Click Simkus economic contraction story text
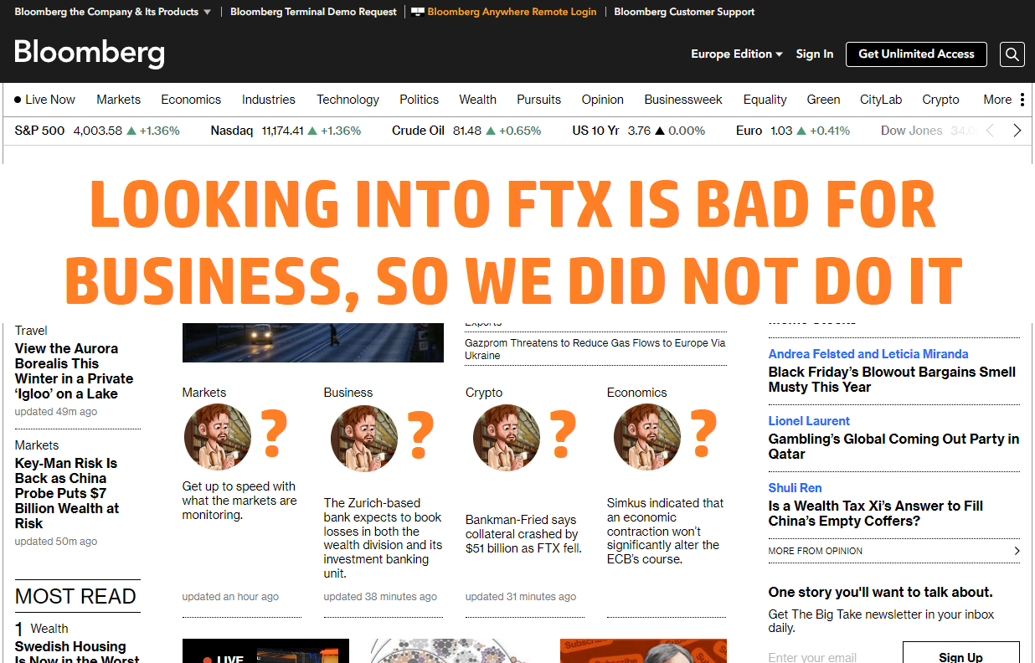 [x=665, y=531]
